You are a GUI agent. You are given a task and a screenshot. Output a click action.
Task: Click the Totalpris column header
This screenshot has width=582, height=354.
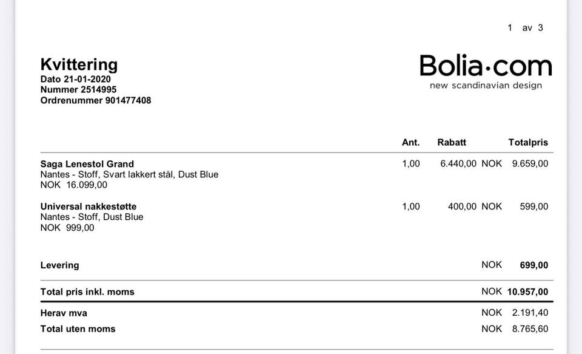(x=528, y=143)
